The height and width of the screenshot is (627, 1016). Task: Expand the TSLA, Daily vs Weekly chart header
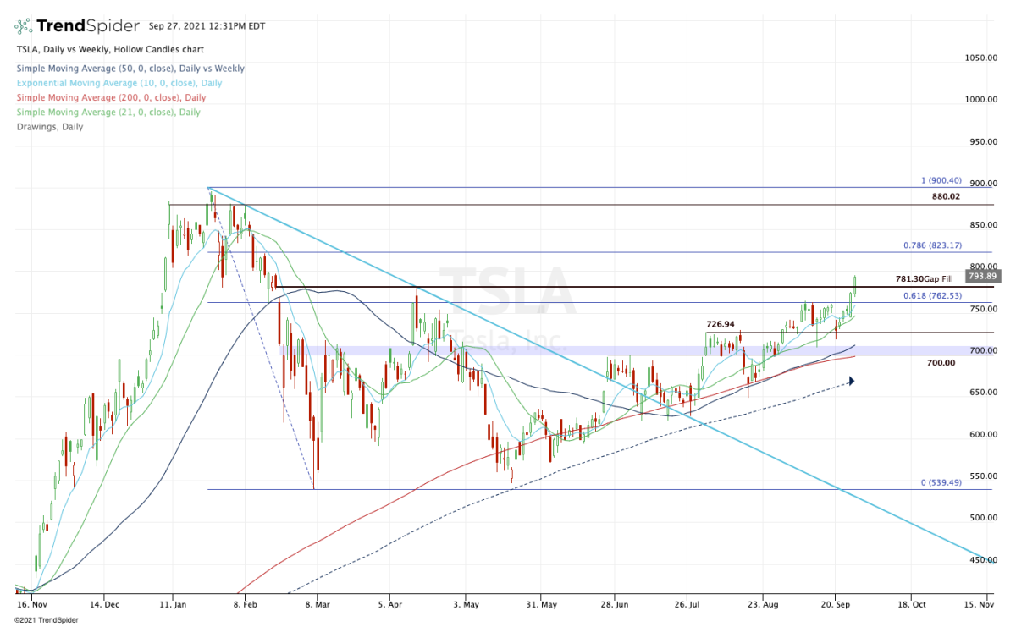click(x=109, y=49)
